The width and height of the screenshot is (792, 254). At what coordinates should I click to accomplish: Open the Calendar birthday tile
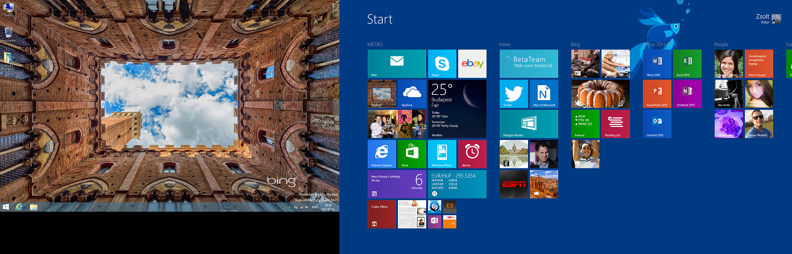tap(396, 184)
